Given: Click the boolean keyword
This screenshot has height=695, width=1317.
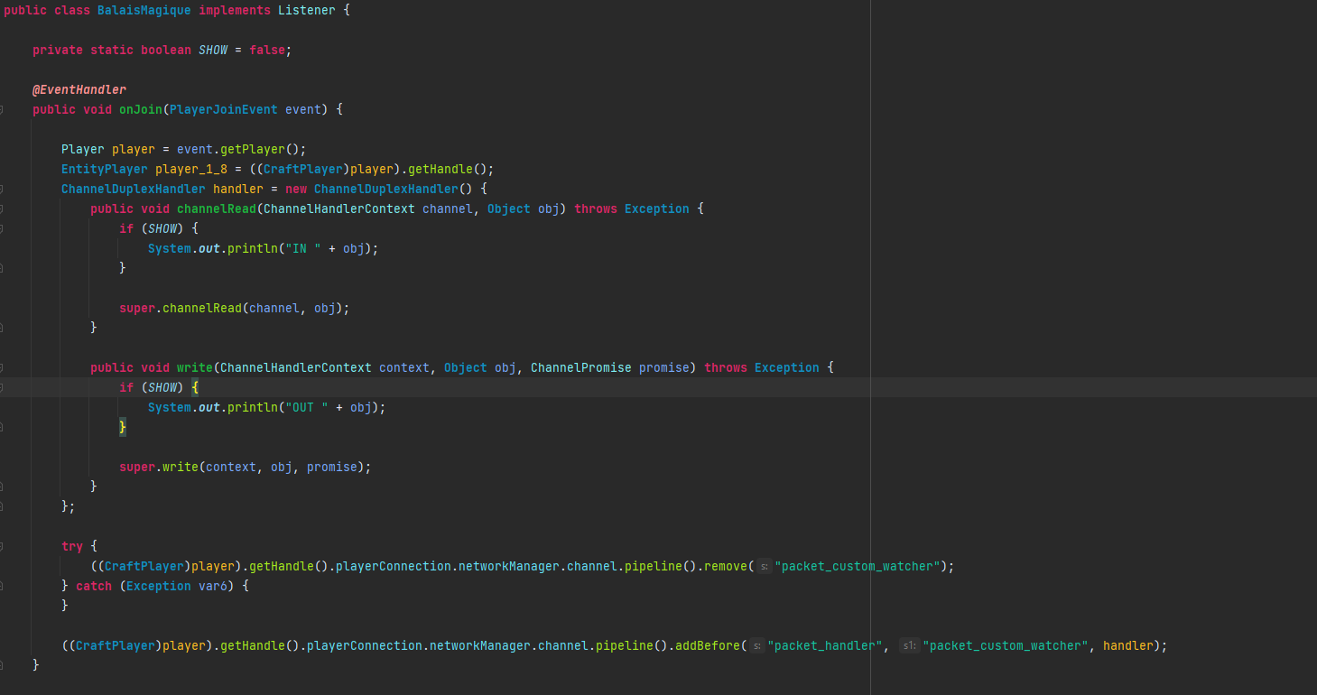Looking at the screenshot, I should tap(166, 50).
